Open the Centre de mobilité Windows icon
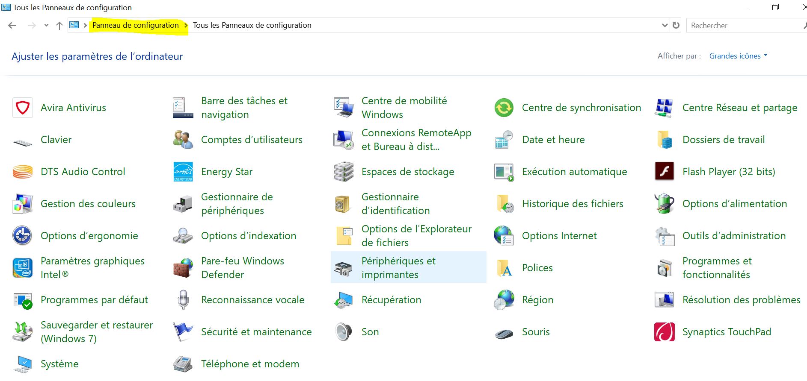807x381 pixels. (x=344, y=108)
